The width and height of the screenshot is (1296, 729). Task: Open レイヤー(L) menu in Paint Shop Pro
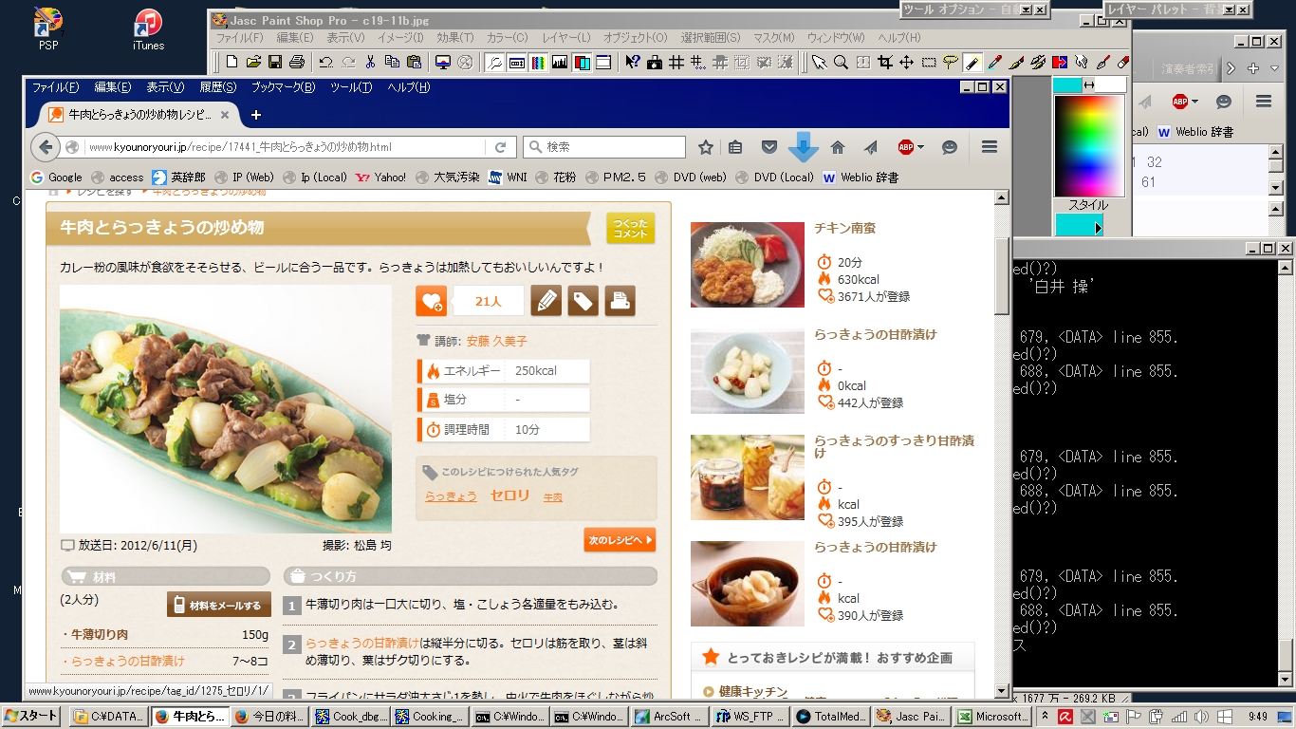point(565,38)
